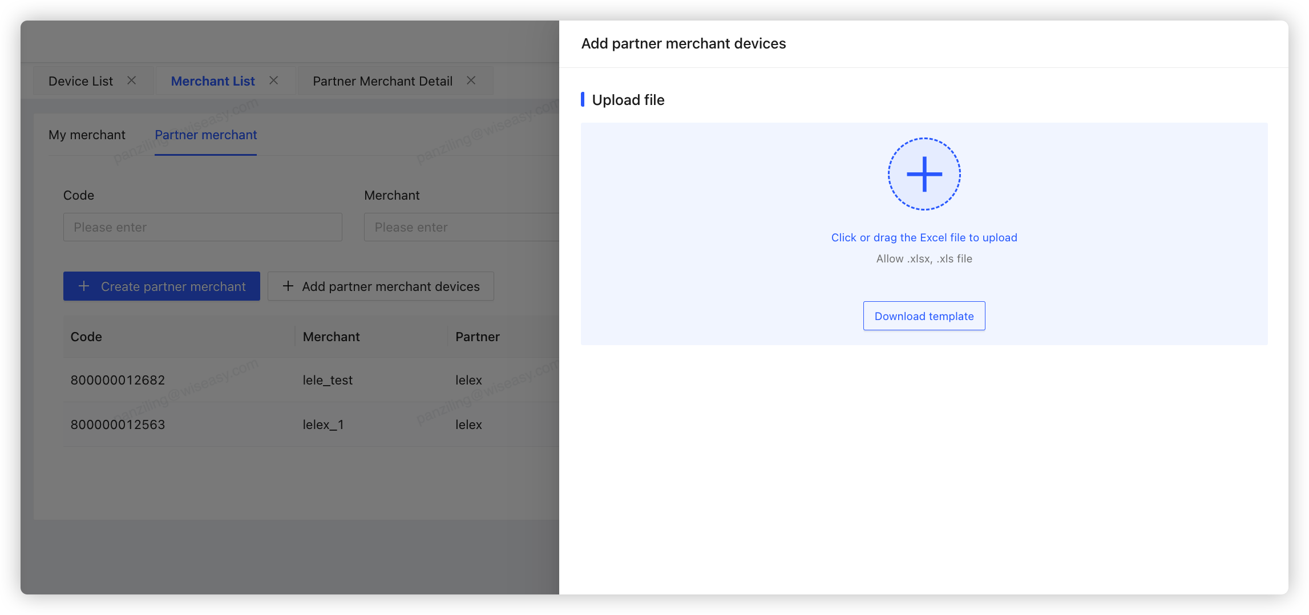
Task: Select the My merchant sub-tab
Action: [87, 135]
